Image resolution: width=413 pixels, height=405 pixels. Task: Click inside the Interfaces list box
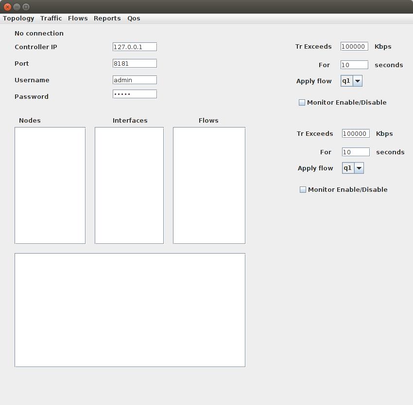[129, 185]
